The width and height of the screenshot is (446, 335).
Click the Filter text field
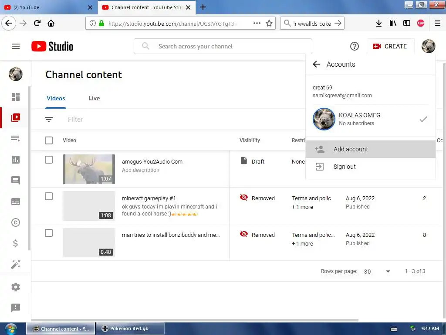[x=75, y=120]
